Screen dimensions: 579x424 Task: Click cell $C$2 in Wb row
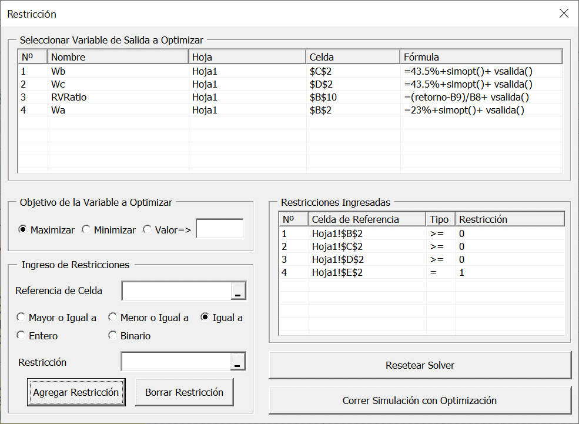point(320,71)
